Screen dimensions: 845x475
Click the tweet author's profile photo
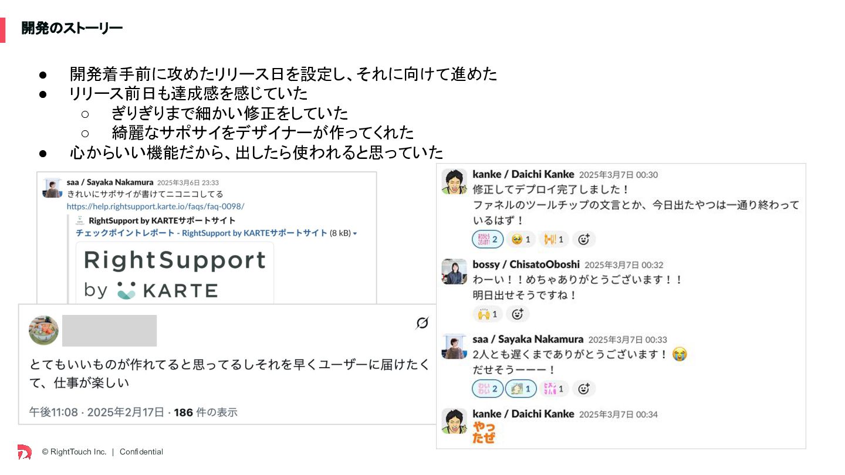(x=44, y=330)
